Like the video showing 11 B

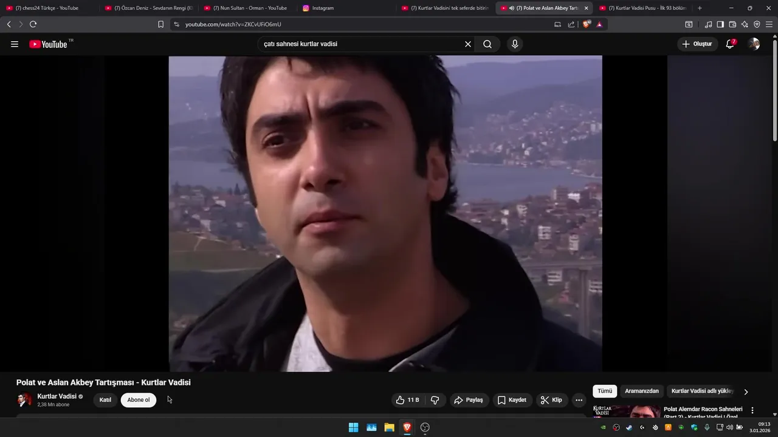click(408, 400)
